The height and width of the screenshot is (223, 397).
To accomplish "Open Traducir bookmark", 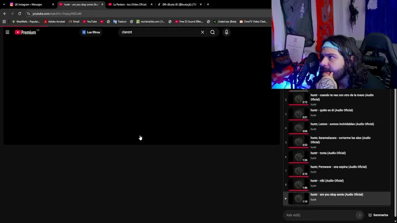I will point(120,22).
